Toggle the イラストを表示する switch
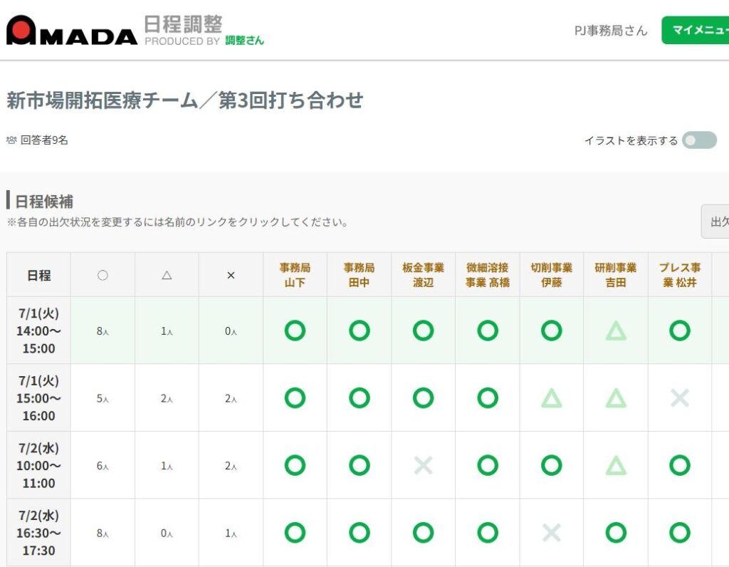 pos(699,140)
